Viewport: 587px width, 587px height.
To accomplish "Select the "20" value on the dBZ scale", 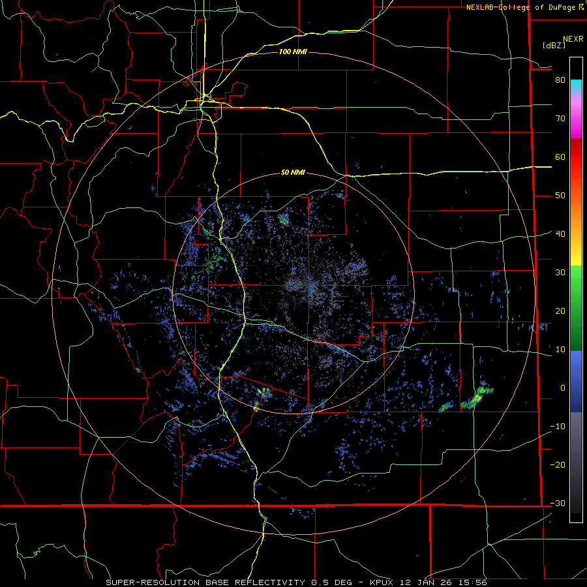I will pyautogui.click(x=560, y=310).
